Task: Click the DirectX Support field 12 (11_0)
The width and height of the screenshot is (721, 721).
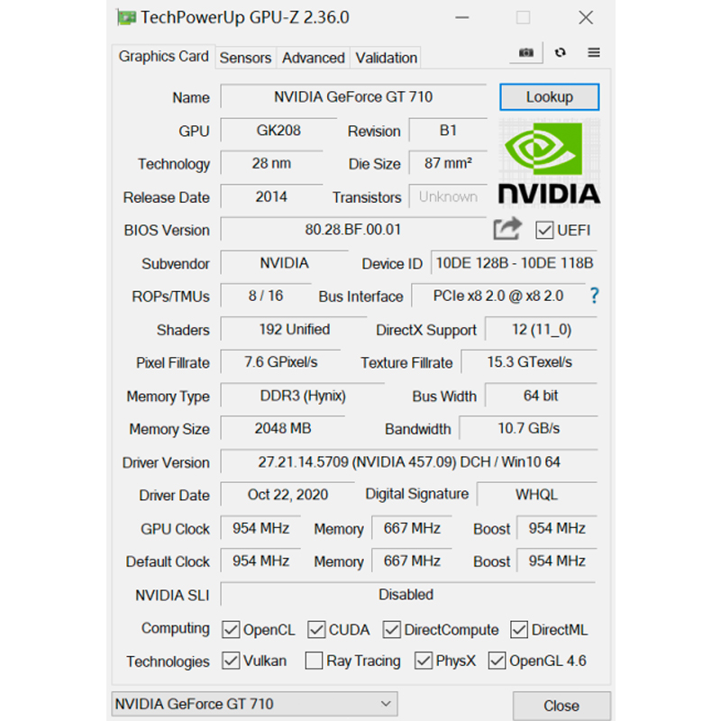Action: tap(542, 329)
